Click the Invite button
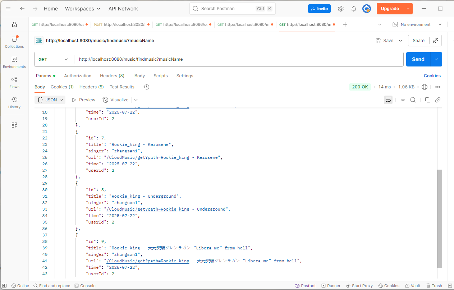This screenshot has height=290, width=454. tap(319, 9)
